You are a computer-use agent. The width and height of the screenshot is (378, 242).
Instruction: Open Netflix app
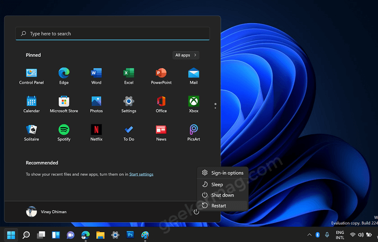coord(96,133)
